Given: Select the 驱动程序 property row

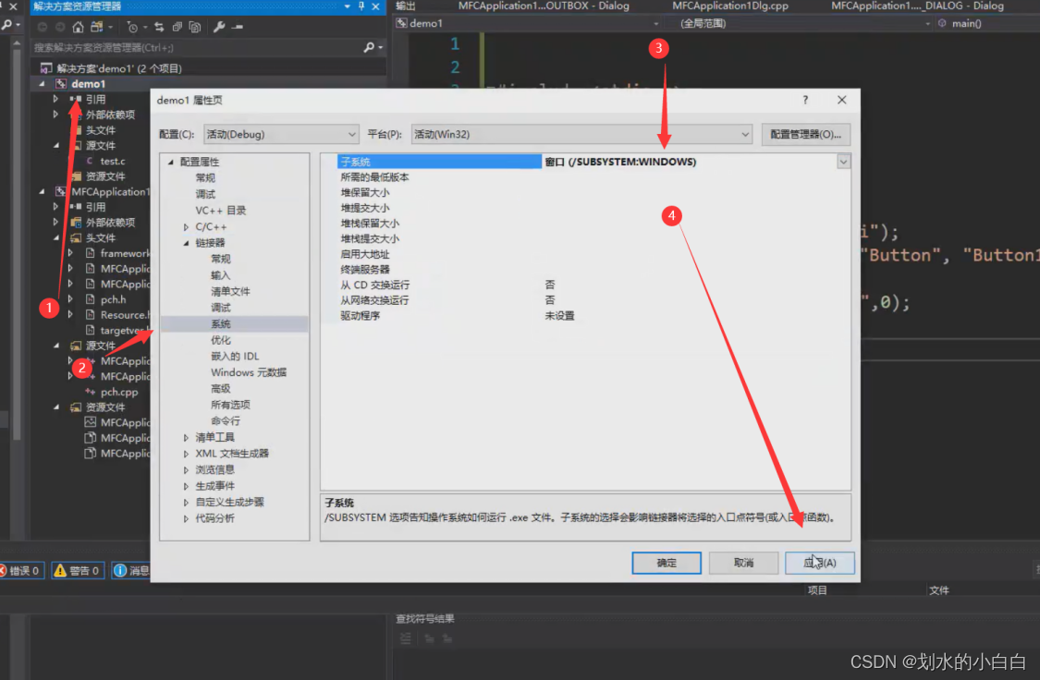Looking at the screenshot, I should click(x=586, y=315).
